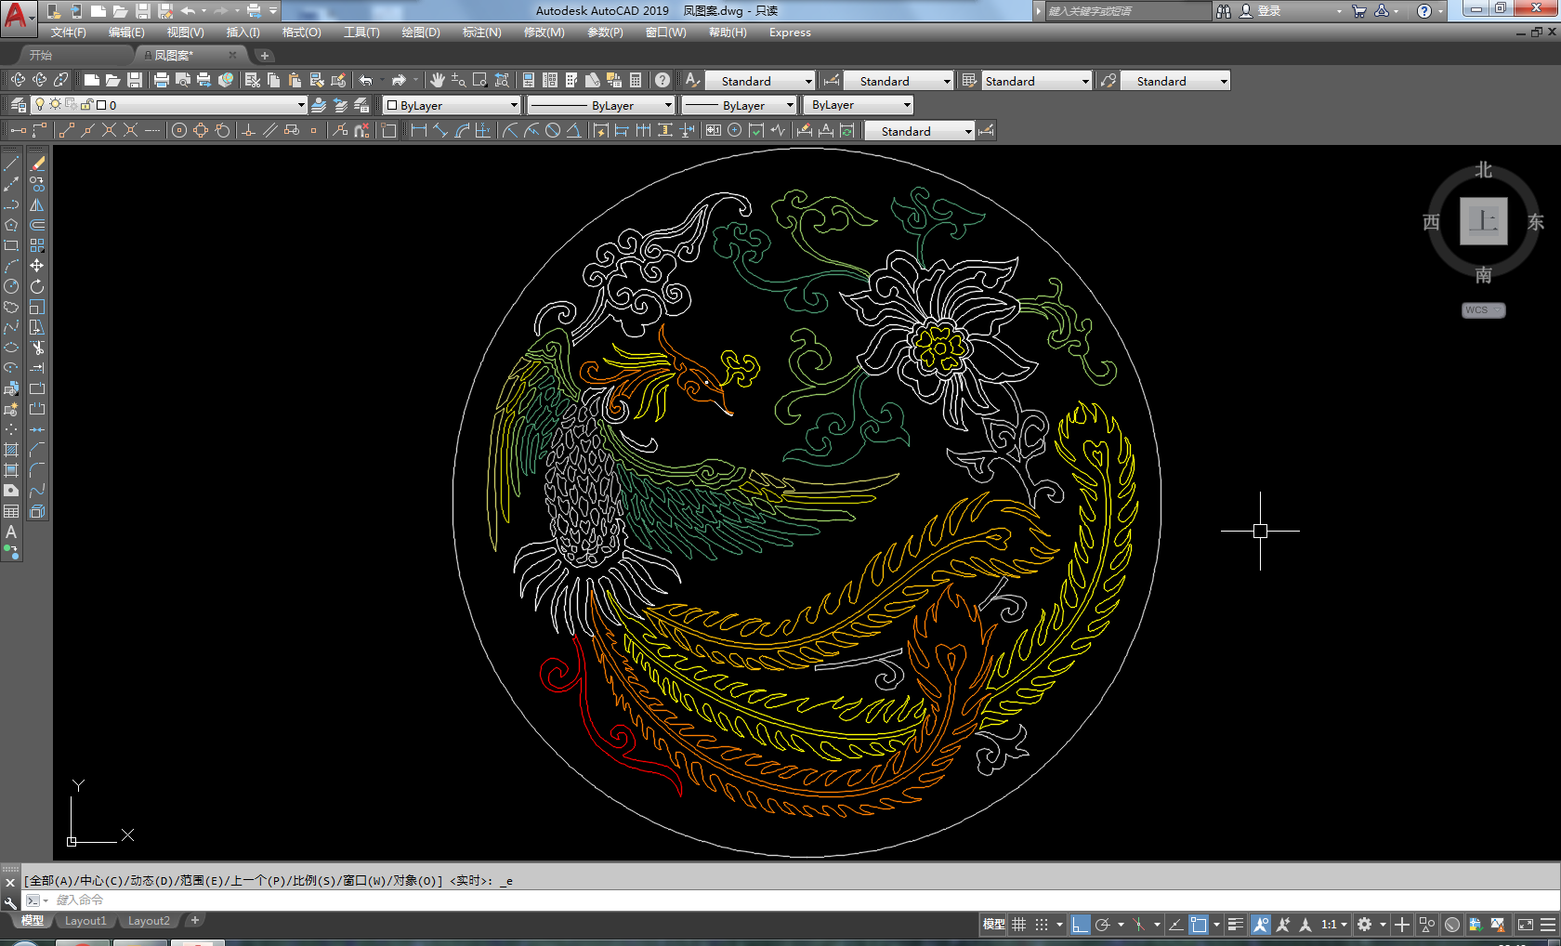Screen dimensions: 1561x946
Task: Toggle 2D object snap in status bar
Action: [1199, 925]
